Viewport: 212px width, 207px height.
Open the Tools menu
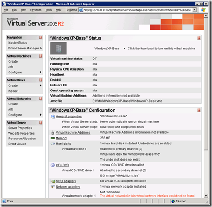click(49, 10)
